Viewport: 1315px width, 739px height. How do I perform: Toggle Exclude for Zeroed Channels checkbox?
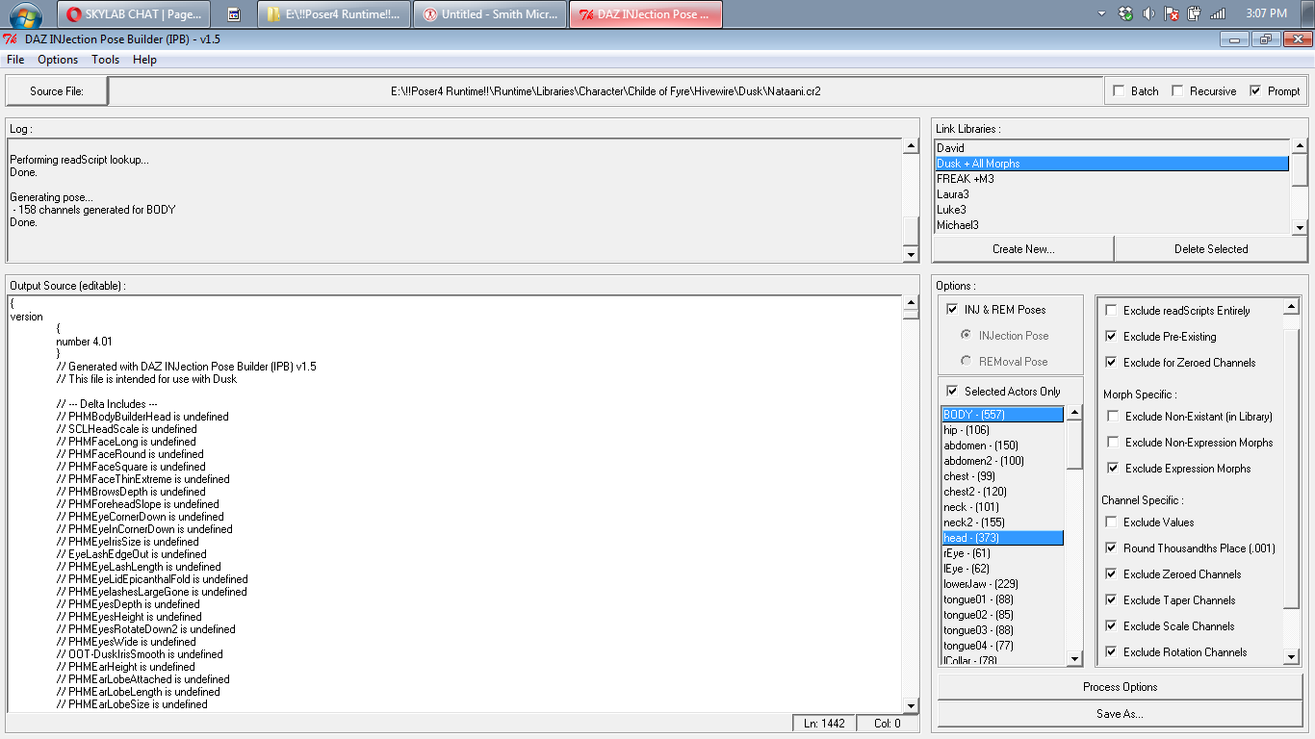tap(1111, 363)
